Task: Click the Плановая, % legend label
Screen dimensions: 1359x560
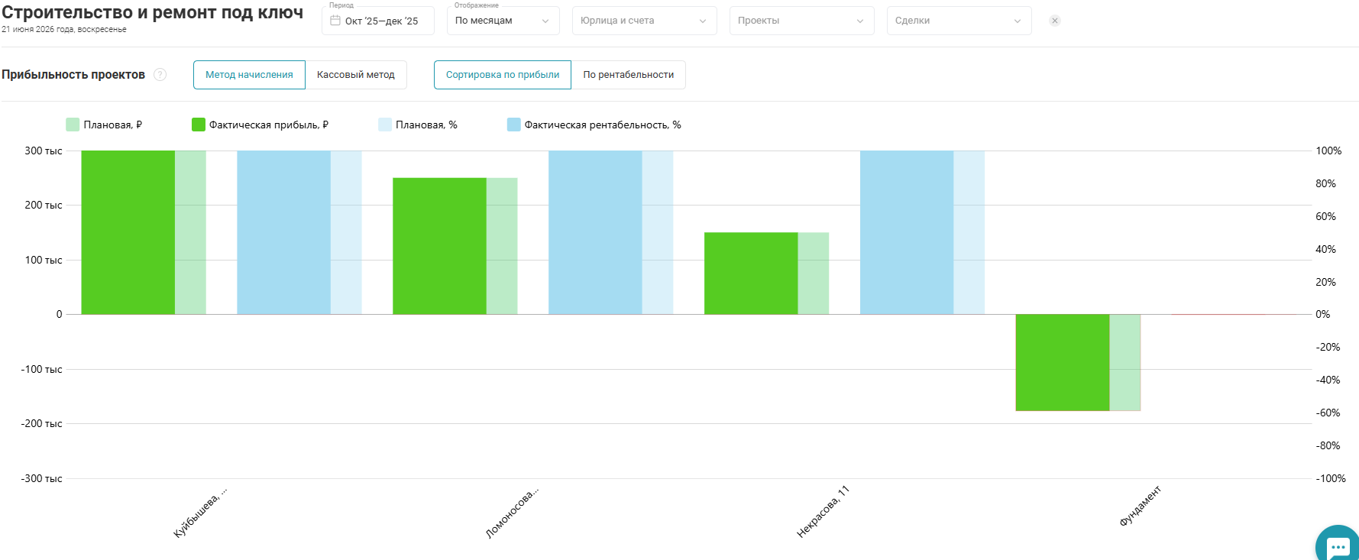Action: pyautogui.click(x=426, y=125)
